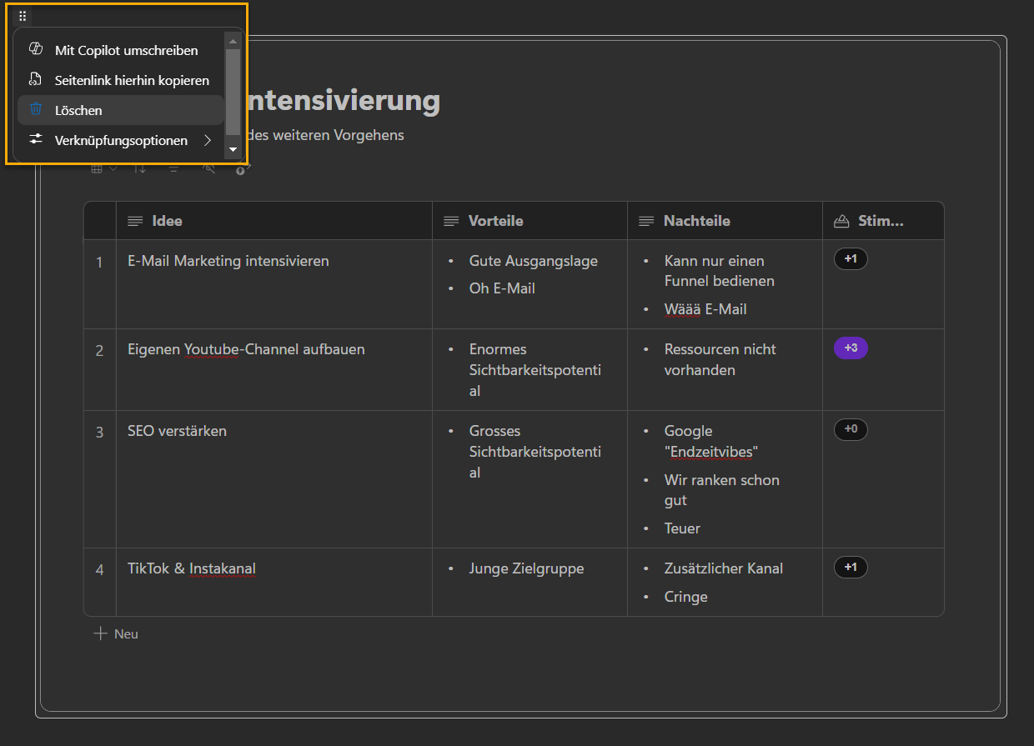The height and width of the screenshot is (746, 1034).
Task: Click the text column icon beside Idee
Action: pos(135,220)
